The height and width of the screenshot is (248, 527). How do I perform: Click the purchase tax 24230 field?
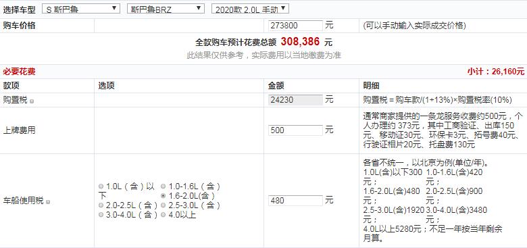tap(295, 100)
